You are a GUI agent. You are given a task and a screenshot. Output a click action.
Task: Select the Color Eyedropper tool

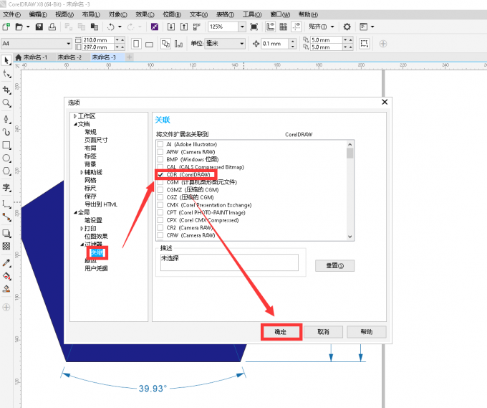click(6, 262)
